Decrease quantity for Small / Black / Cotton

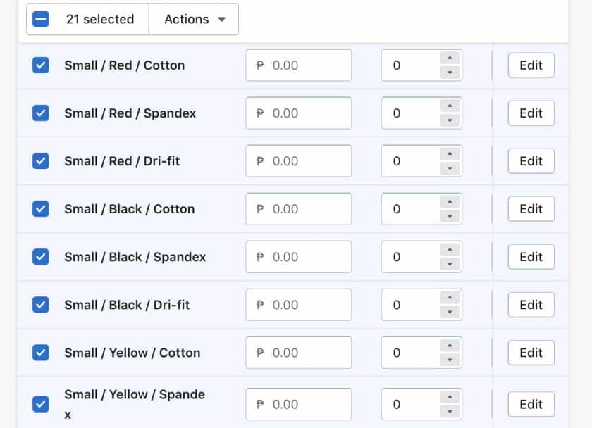point(450,216)
